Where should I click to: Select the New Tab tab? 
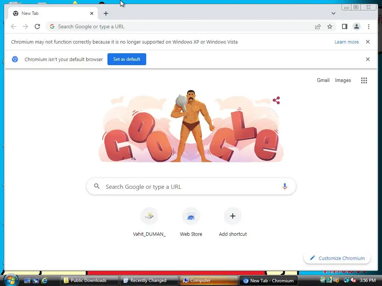53,13
